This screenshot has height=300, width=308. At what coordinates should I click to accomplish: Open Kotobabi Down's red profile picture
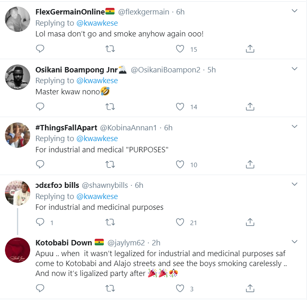[x=17, y=250]
